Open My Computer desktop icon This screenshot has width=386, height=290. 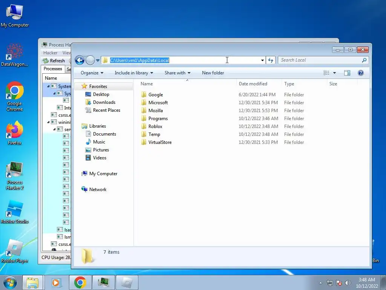point(15,15)
